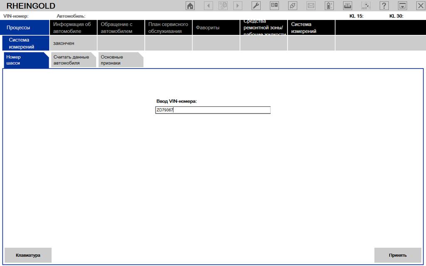Select the Считать данные автомобиля sub-tab

click(72, 60)
